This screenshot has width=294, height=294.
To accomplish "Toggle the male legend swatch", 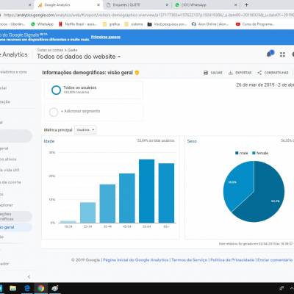I will 237,153.
